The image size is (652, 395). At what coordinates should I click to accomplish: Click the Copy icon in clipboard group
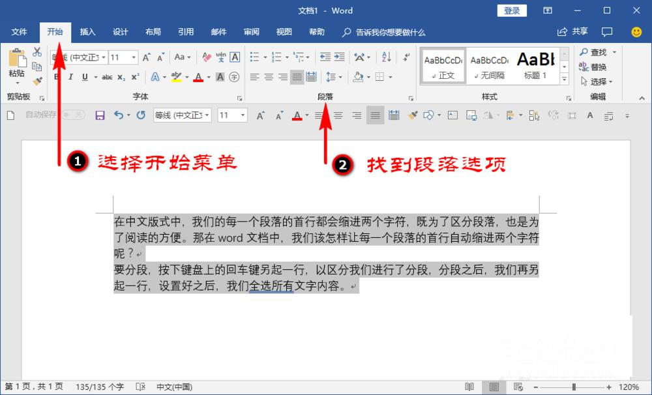pyautogui.click(x=37, y=66)
